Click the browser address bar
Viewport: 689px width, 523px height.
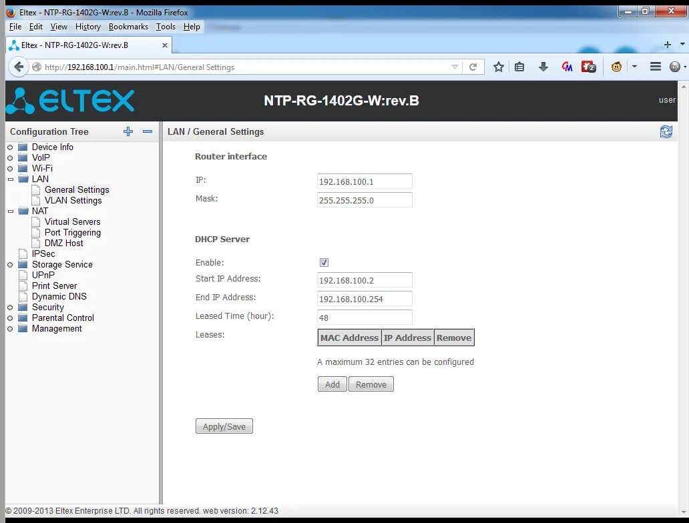click(x=246, y=67)
